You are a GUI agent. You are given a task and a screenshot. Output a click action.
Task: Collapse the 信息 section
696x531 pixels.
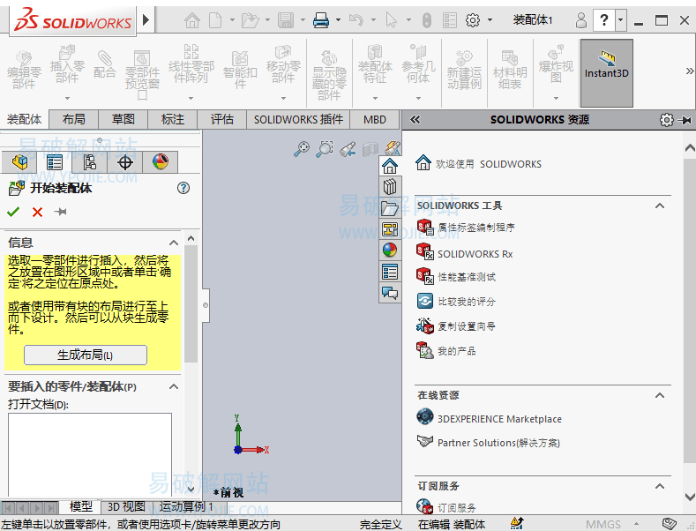(x=174, y=243)
